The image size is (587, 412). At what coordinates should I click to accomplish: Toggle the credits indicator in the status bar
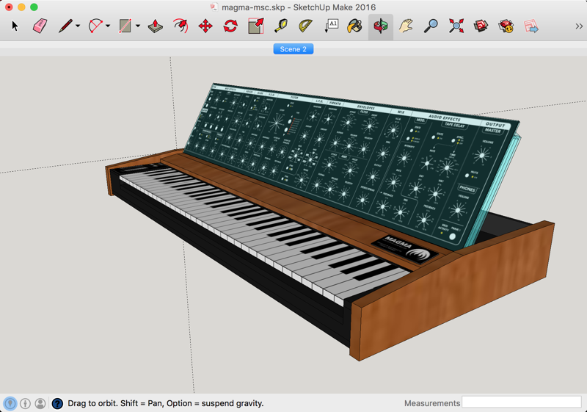coord(26,403)
